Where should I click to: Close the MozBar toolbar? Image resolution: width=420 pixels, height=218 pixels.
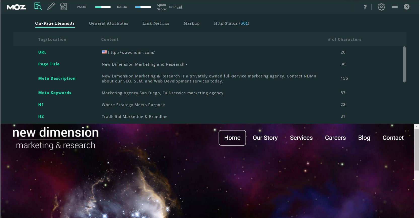[x=407, y=7]
